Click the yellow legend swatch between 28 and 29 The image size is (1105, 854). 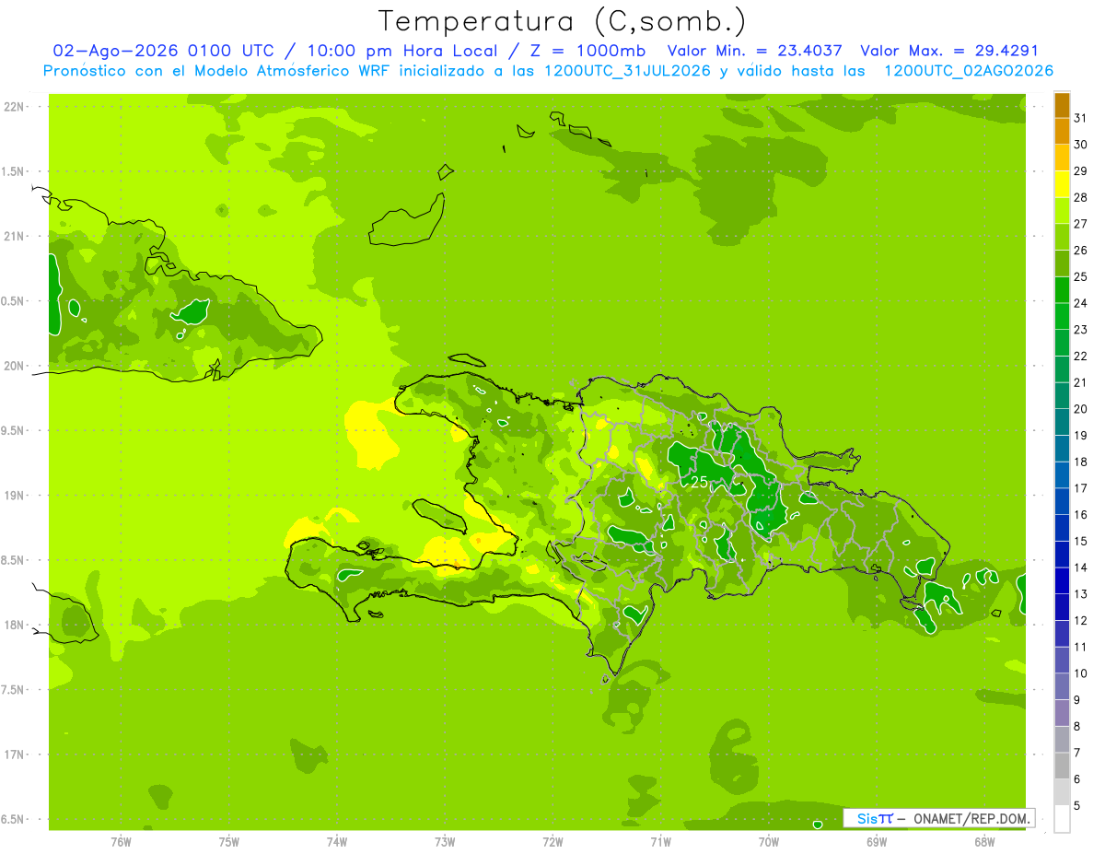[x=1062, y=184]
